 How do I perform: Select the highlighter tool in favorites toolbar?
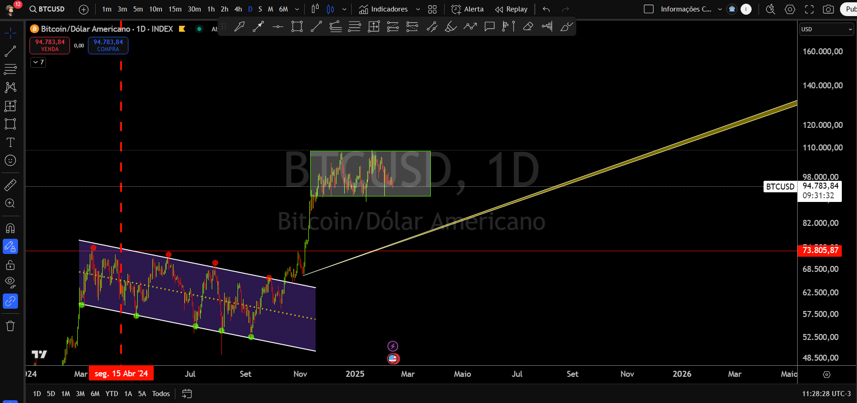tap(451, 27)
